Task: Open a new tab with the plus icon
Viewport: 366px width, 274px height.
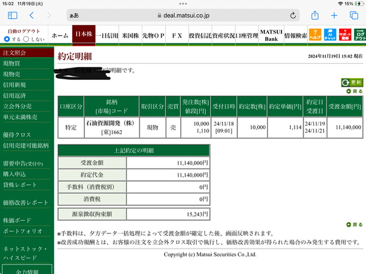Action: [334, 15]
